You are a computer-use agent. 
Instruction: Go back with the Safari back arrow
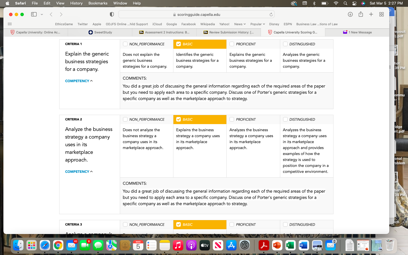point(51,14)
